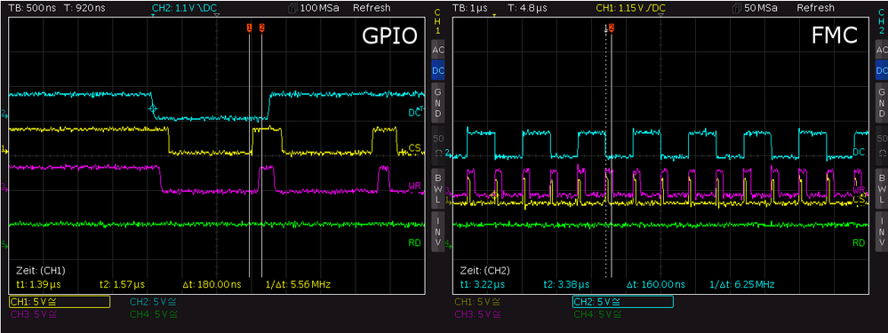Click the cyan trigger point crosshair on GPIO trace
This screenshot has width=888, height=333.
click(x=152, y=108)
